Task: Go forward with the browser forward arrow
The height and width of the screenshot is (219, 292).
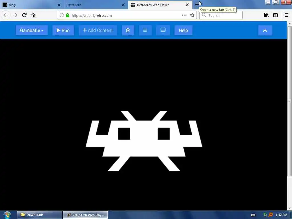Action: click(15, 15)
